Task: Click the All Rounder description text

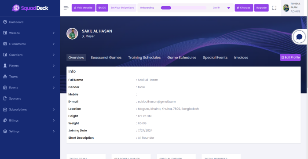Action: pyautogui.click(x=146, y=138)
